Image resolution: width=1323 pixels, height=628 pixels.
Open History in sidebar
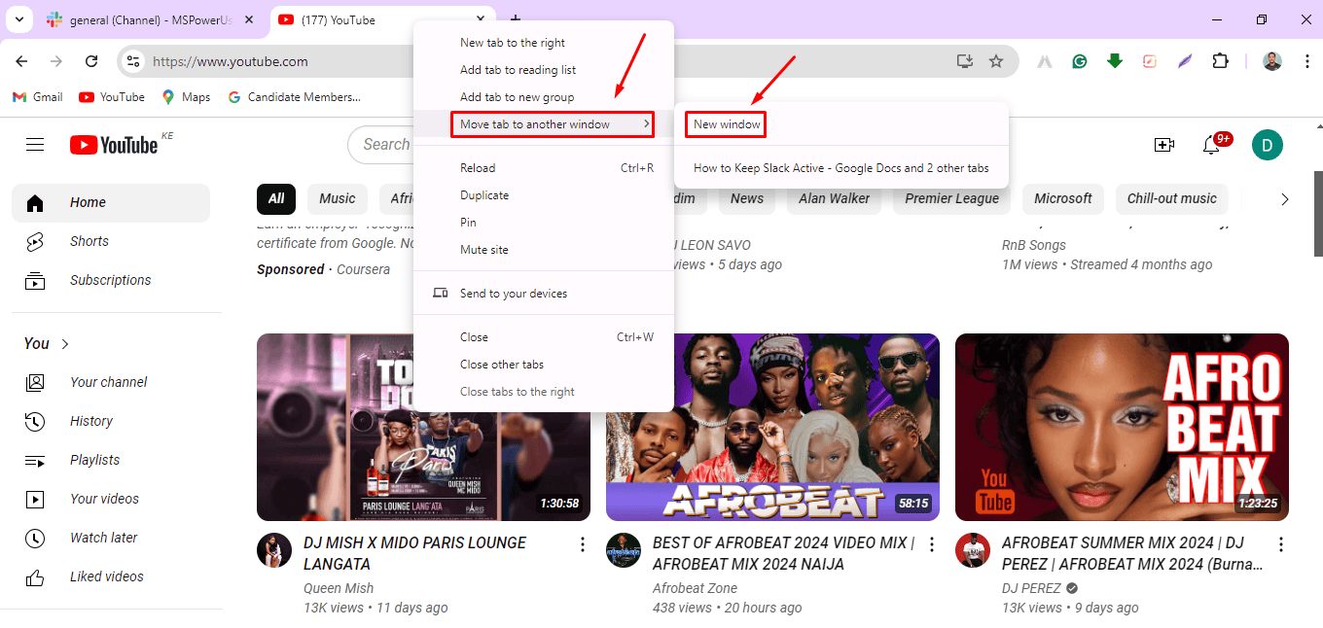111,421
